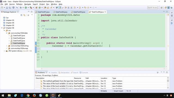Collapse the chapter-06 project
174x98 pixels.
click(x=2, y=28)
